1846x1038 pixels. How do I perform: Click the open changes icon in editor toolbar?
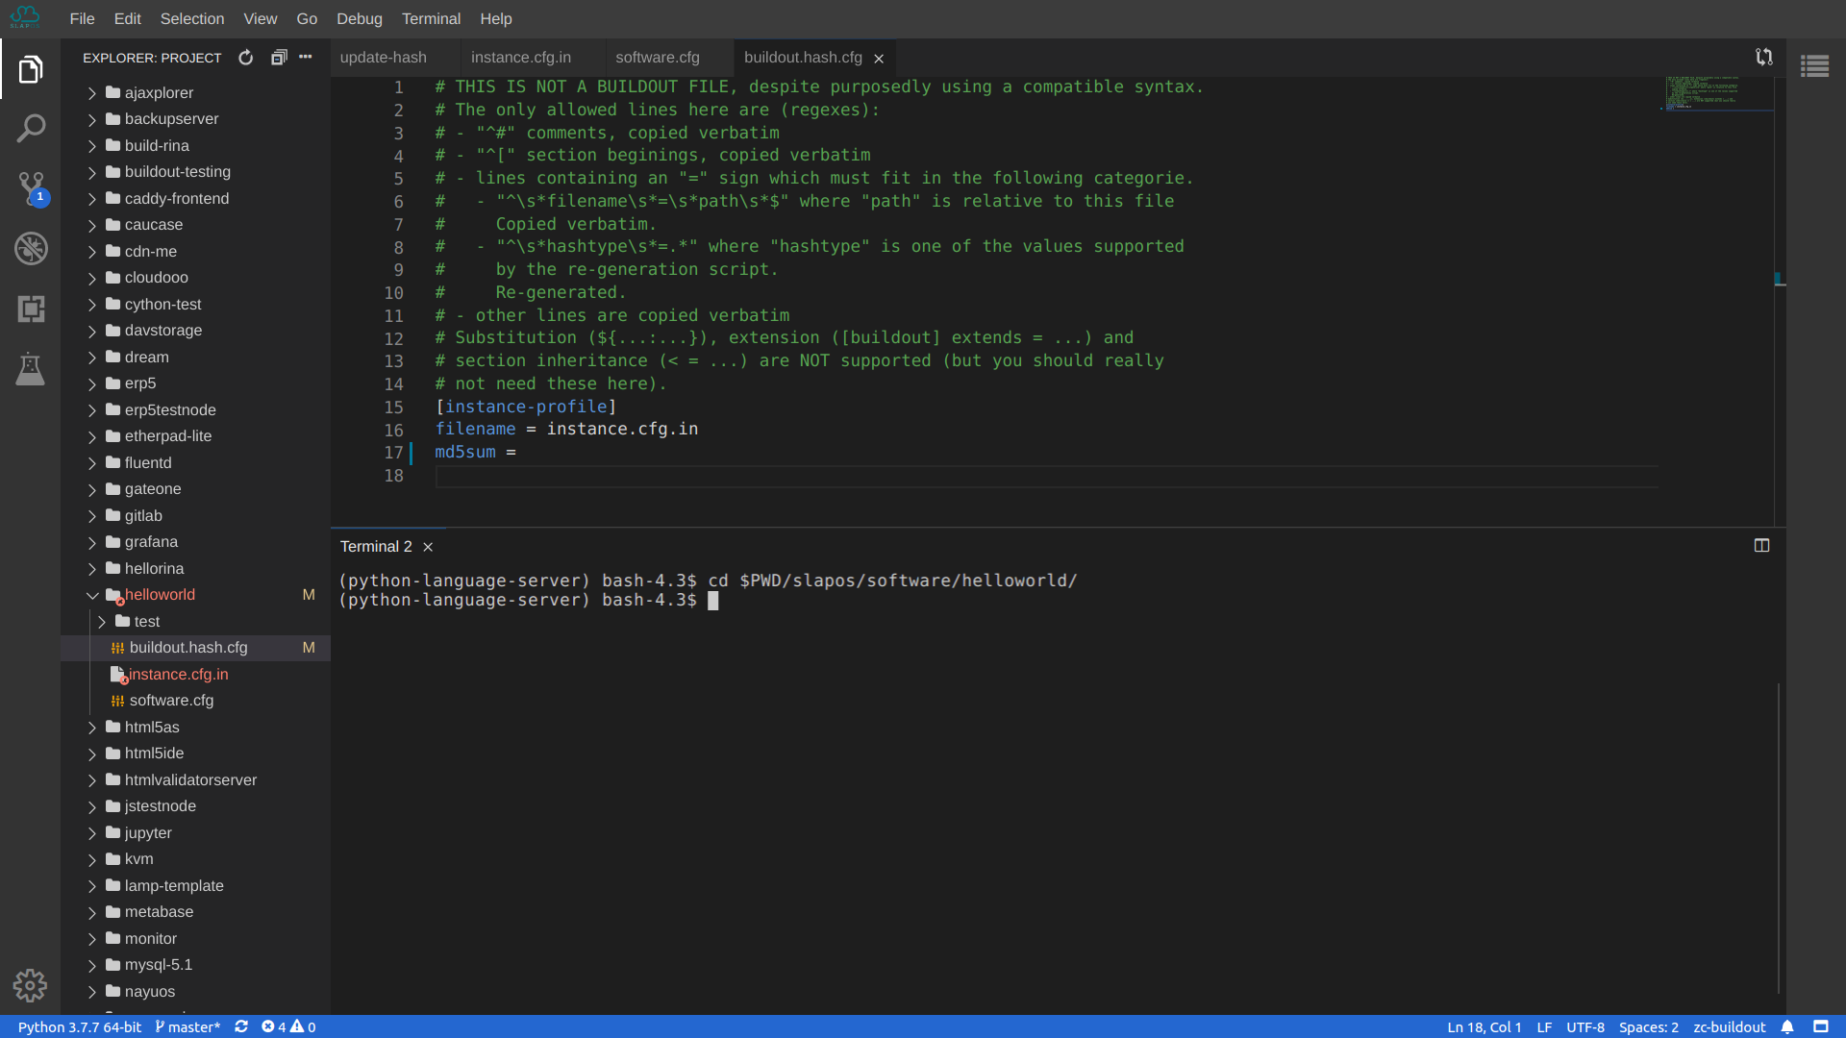(x=1764, y=58)
